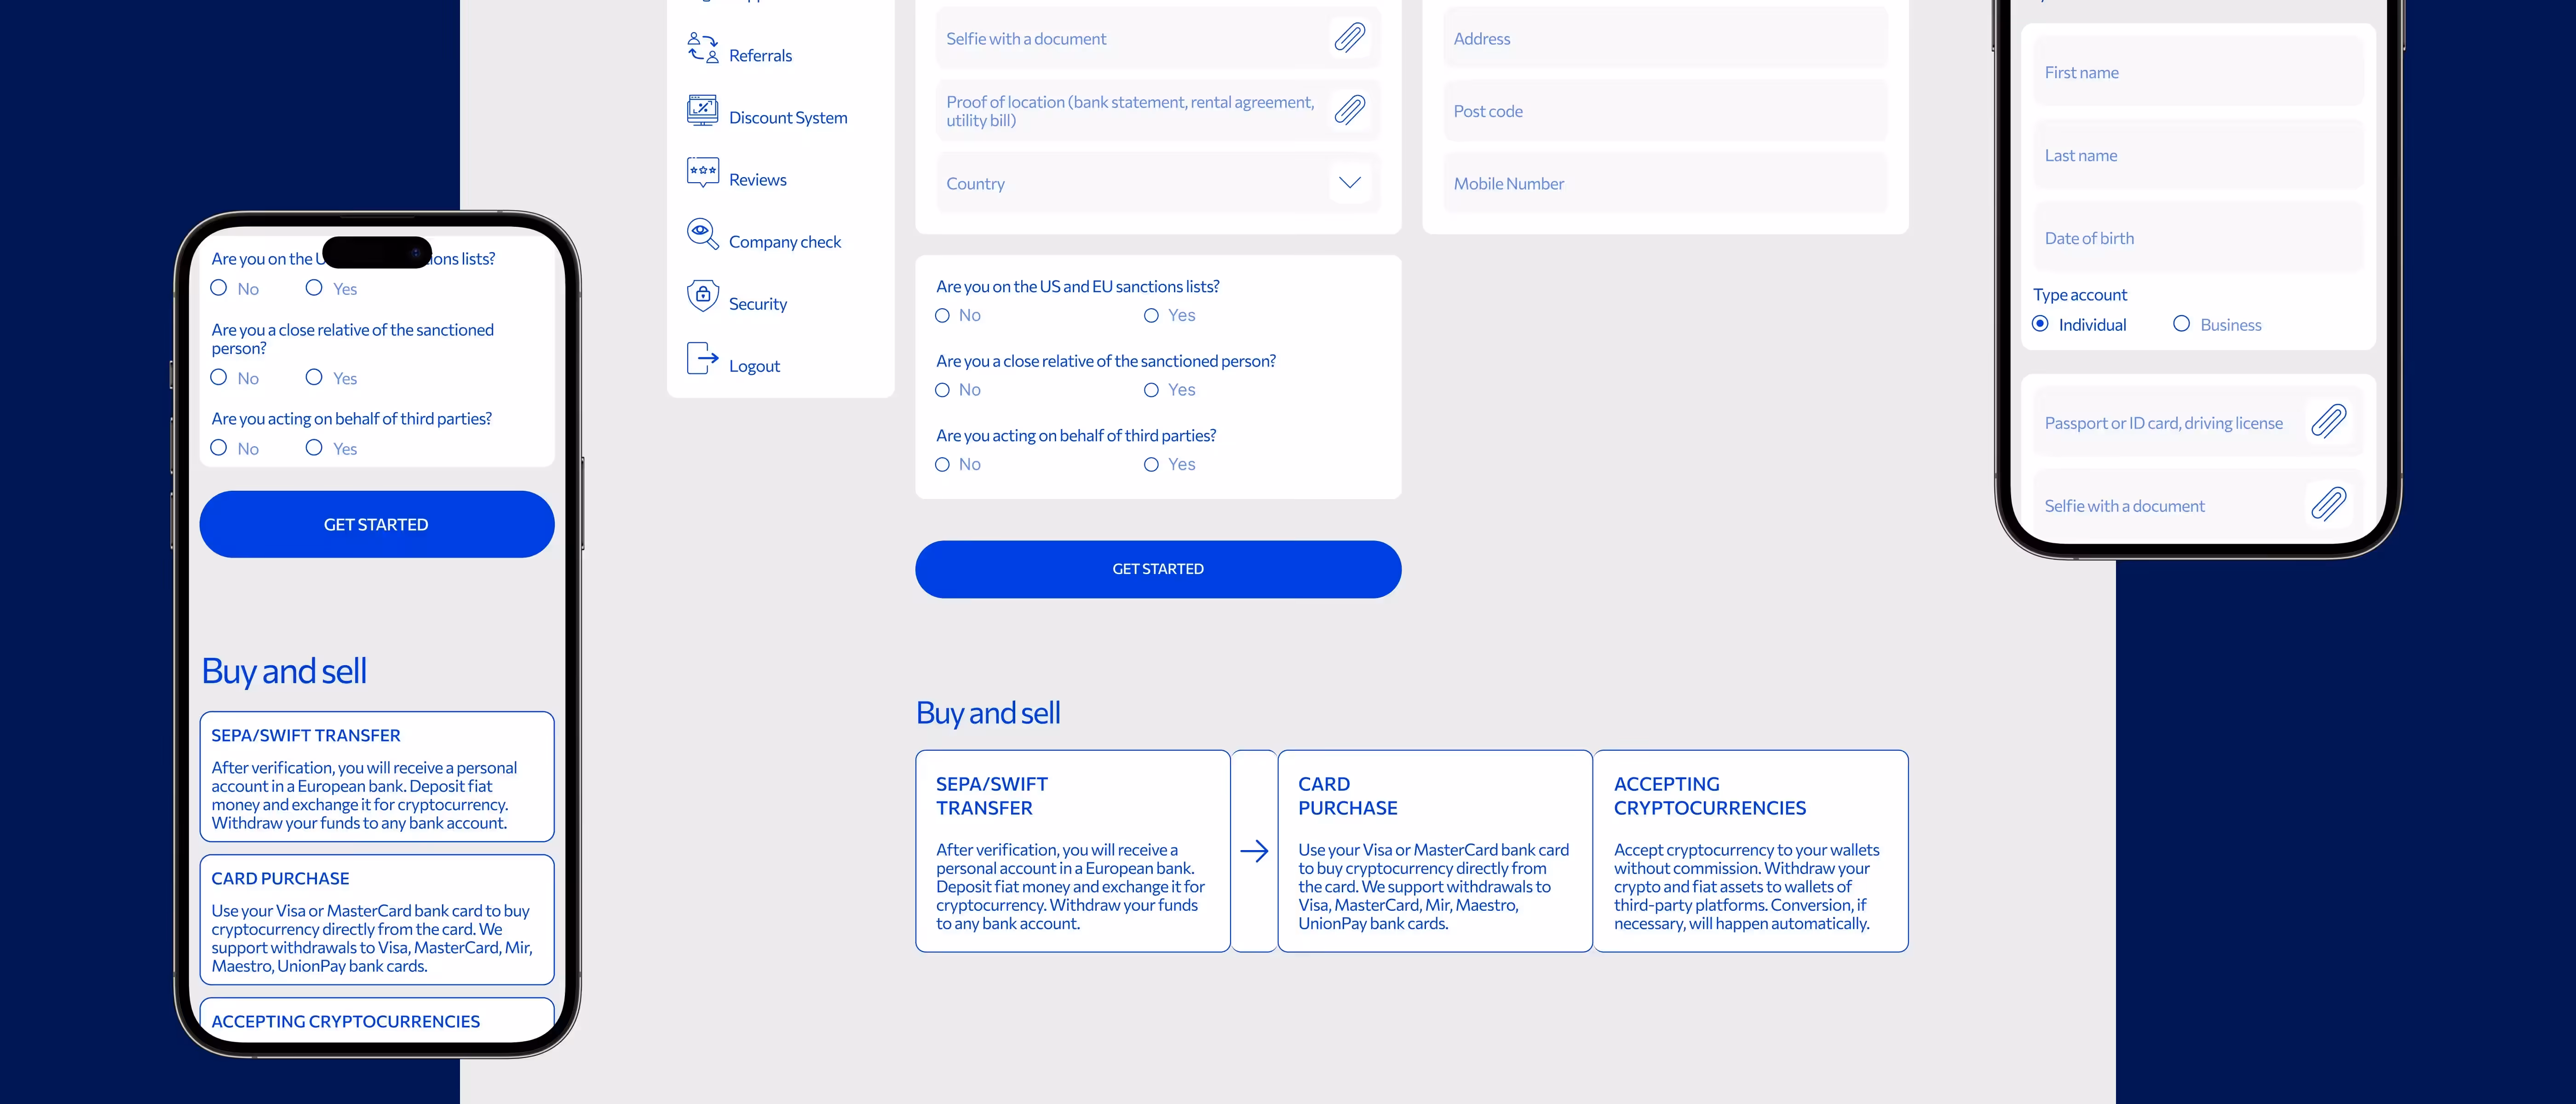
Task: Select No for US and EU sanctions lists question
Action: click(x=942, y=316)
